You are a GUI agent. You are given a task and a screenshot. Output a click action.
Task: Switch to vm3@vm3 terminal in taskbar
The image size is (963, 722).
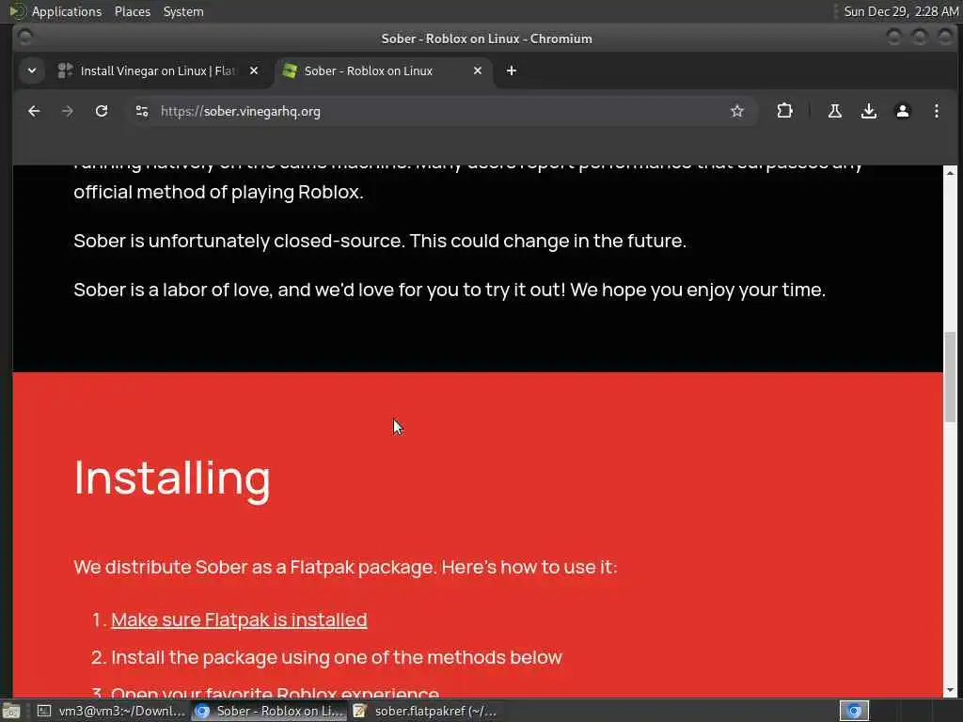pos(111,711)
